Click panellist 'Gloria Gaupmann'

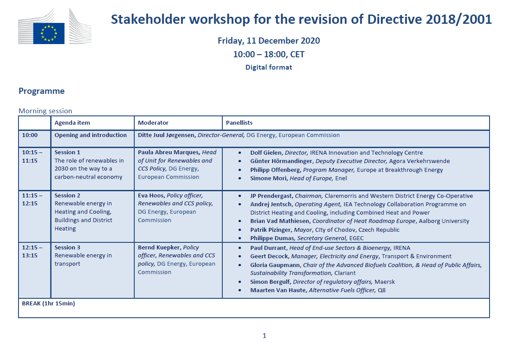click(x=275, y=265)
